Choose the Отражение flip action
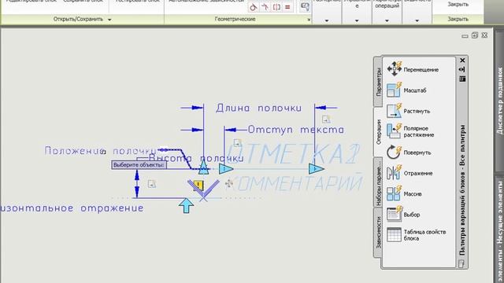This screenshot has height=283, width=504. pos(409,173)
